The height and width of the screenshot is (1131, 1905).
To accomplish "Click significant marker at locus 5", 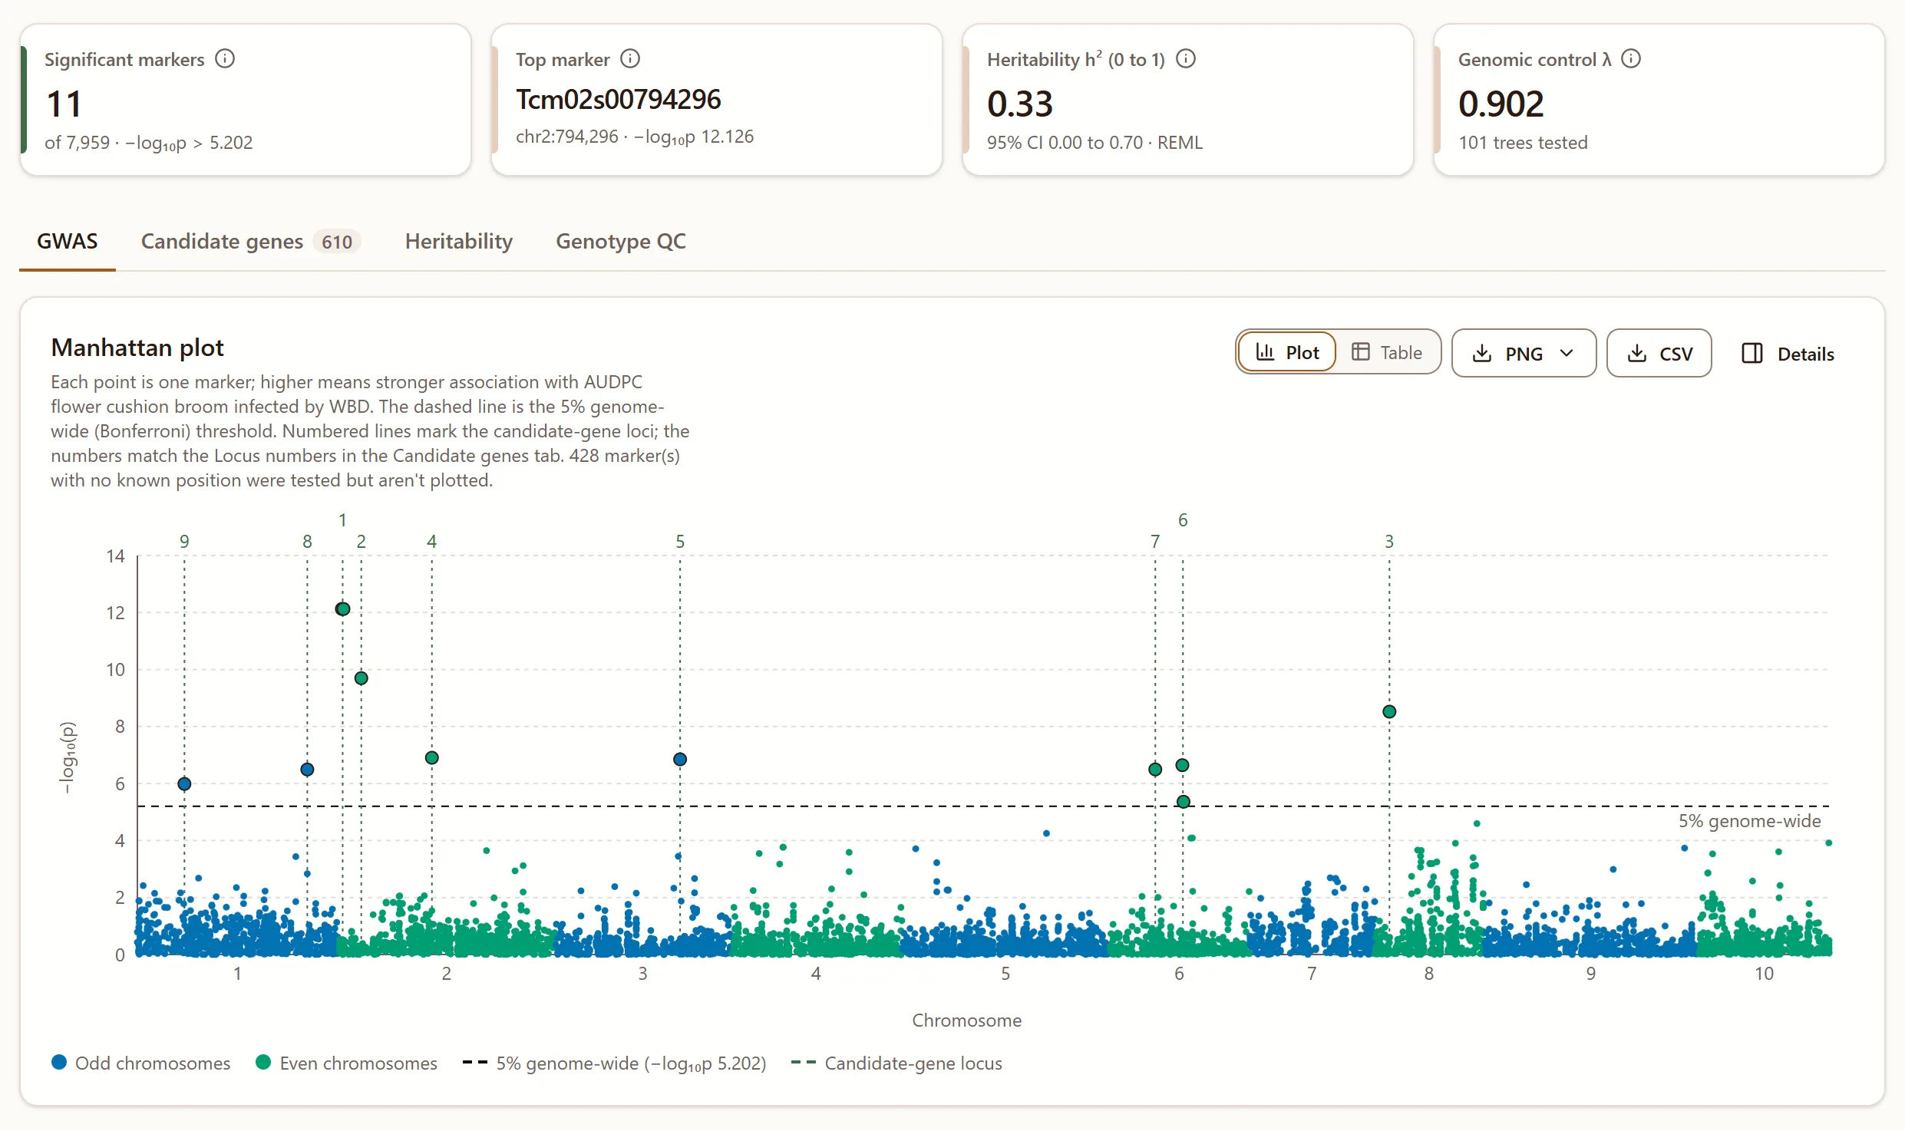I will pyautogui.click(x=680, y=760).
